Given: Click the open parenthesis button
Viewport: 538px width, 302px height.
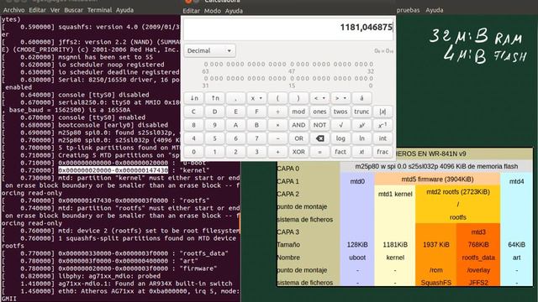Looking at the screenshot, I should 277,98.
